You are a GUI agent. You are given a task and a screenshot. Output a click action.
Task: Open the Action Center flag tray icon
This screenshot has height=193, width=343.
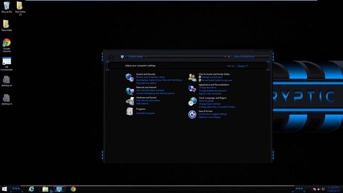pyautogui.click(x=315, y=189)
